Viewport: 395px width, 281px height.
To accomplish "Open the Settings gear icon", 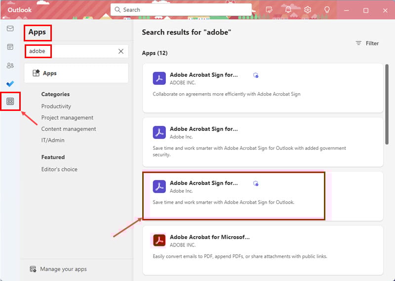I will (x=307, y=10).
